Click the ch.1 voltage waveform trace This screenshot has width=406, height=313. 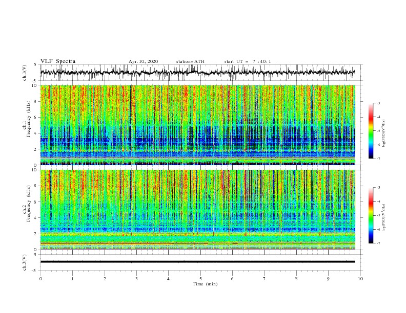tap(197, 73)
